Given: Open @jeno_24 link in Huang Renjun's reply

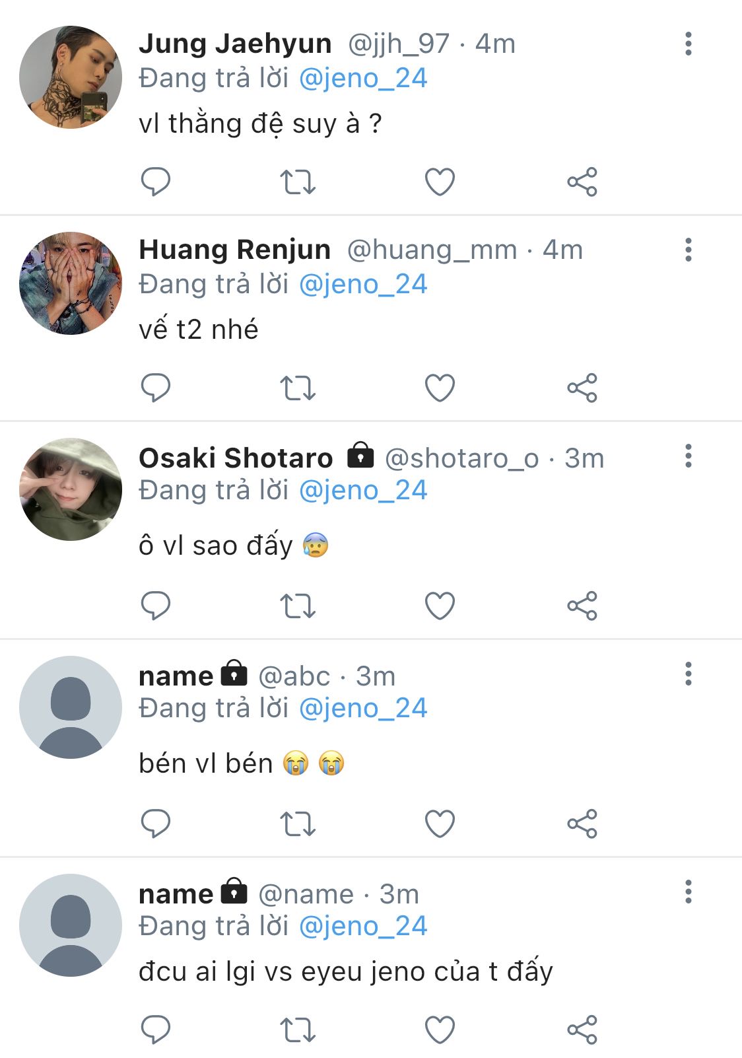Looking at the screenshot, I should [363, 284].
